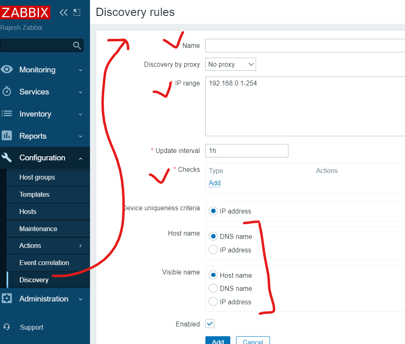405x344 pixels.
Task: Click the Monitoring eye icon
Action: (7, 70)
